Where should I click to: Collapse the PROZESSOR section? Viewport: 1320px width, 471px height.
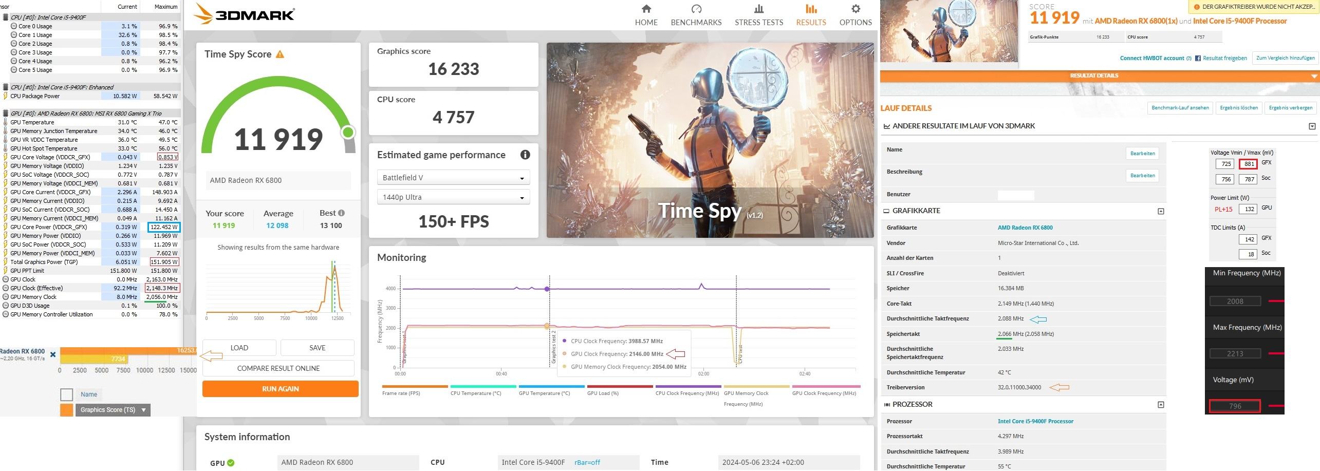(1161, 405)
